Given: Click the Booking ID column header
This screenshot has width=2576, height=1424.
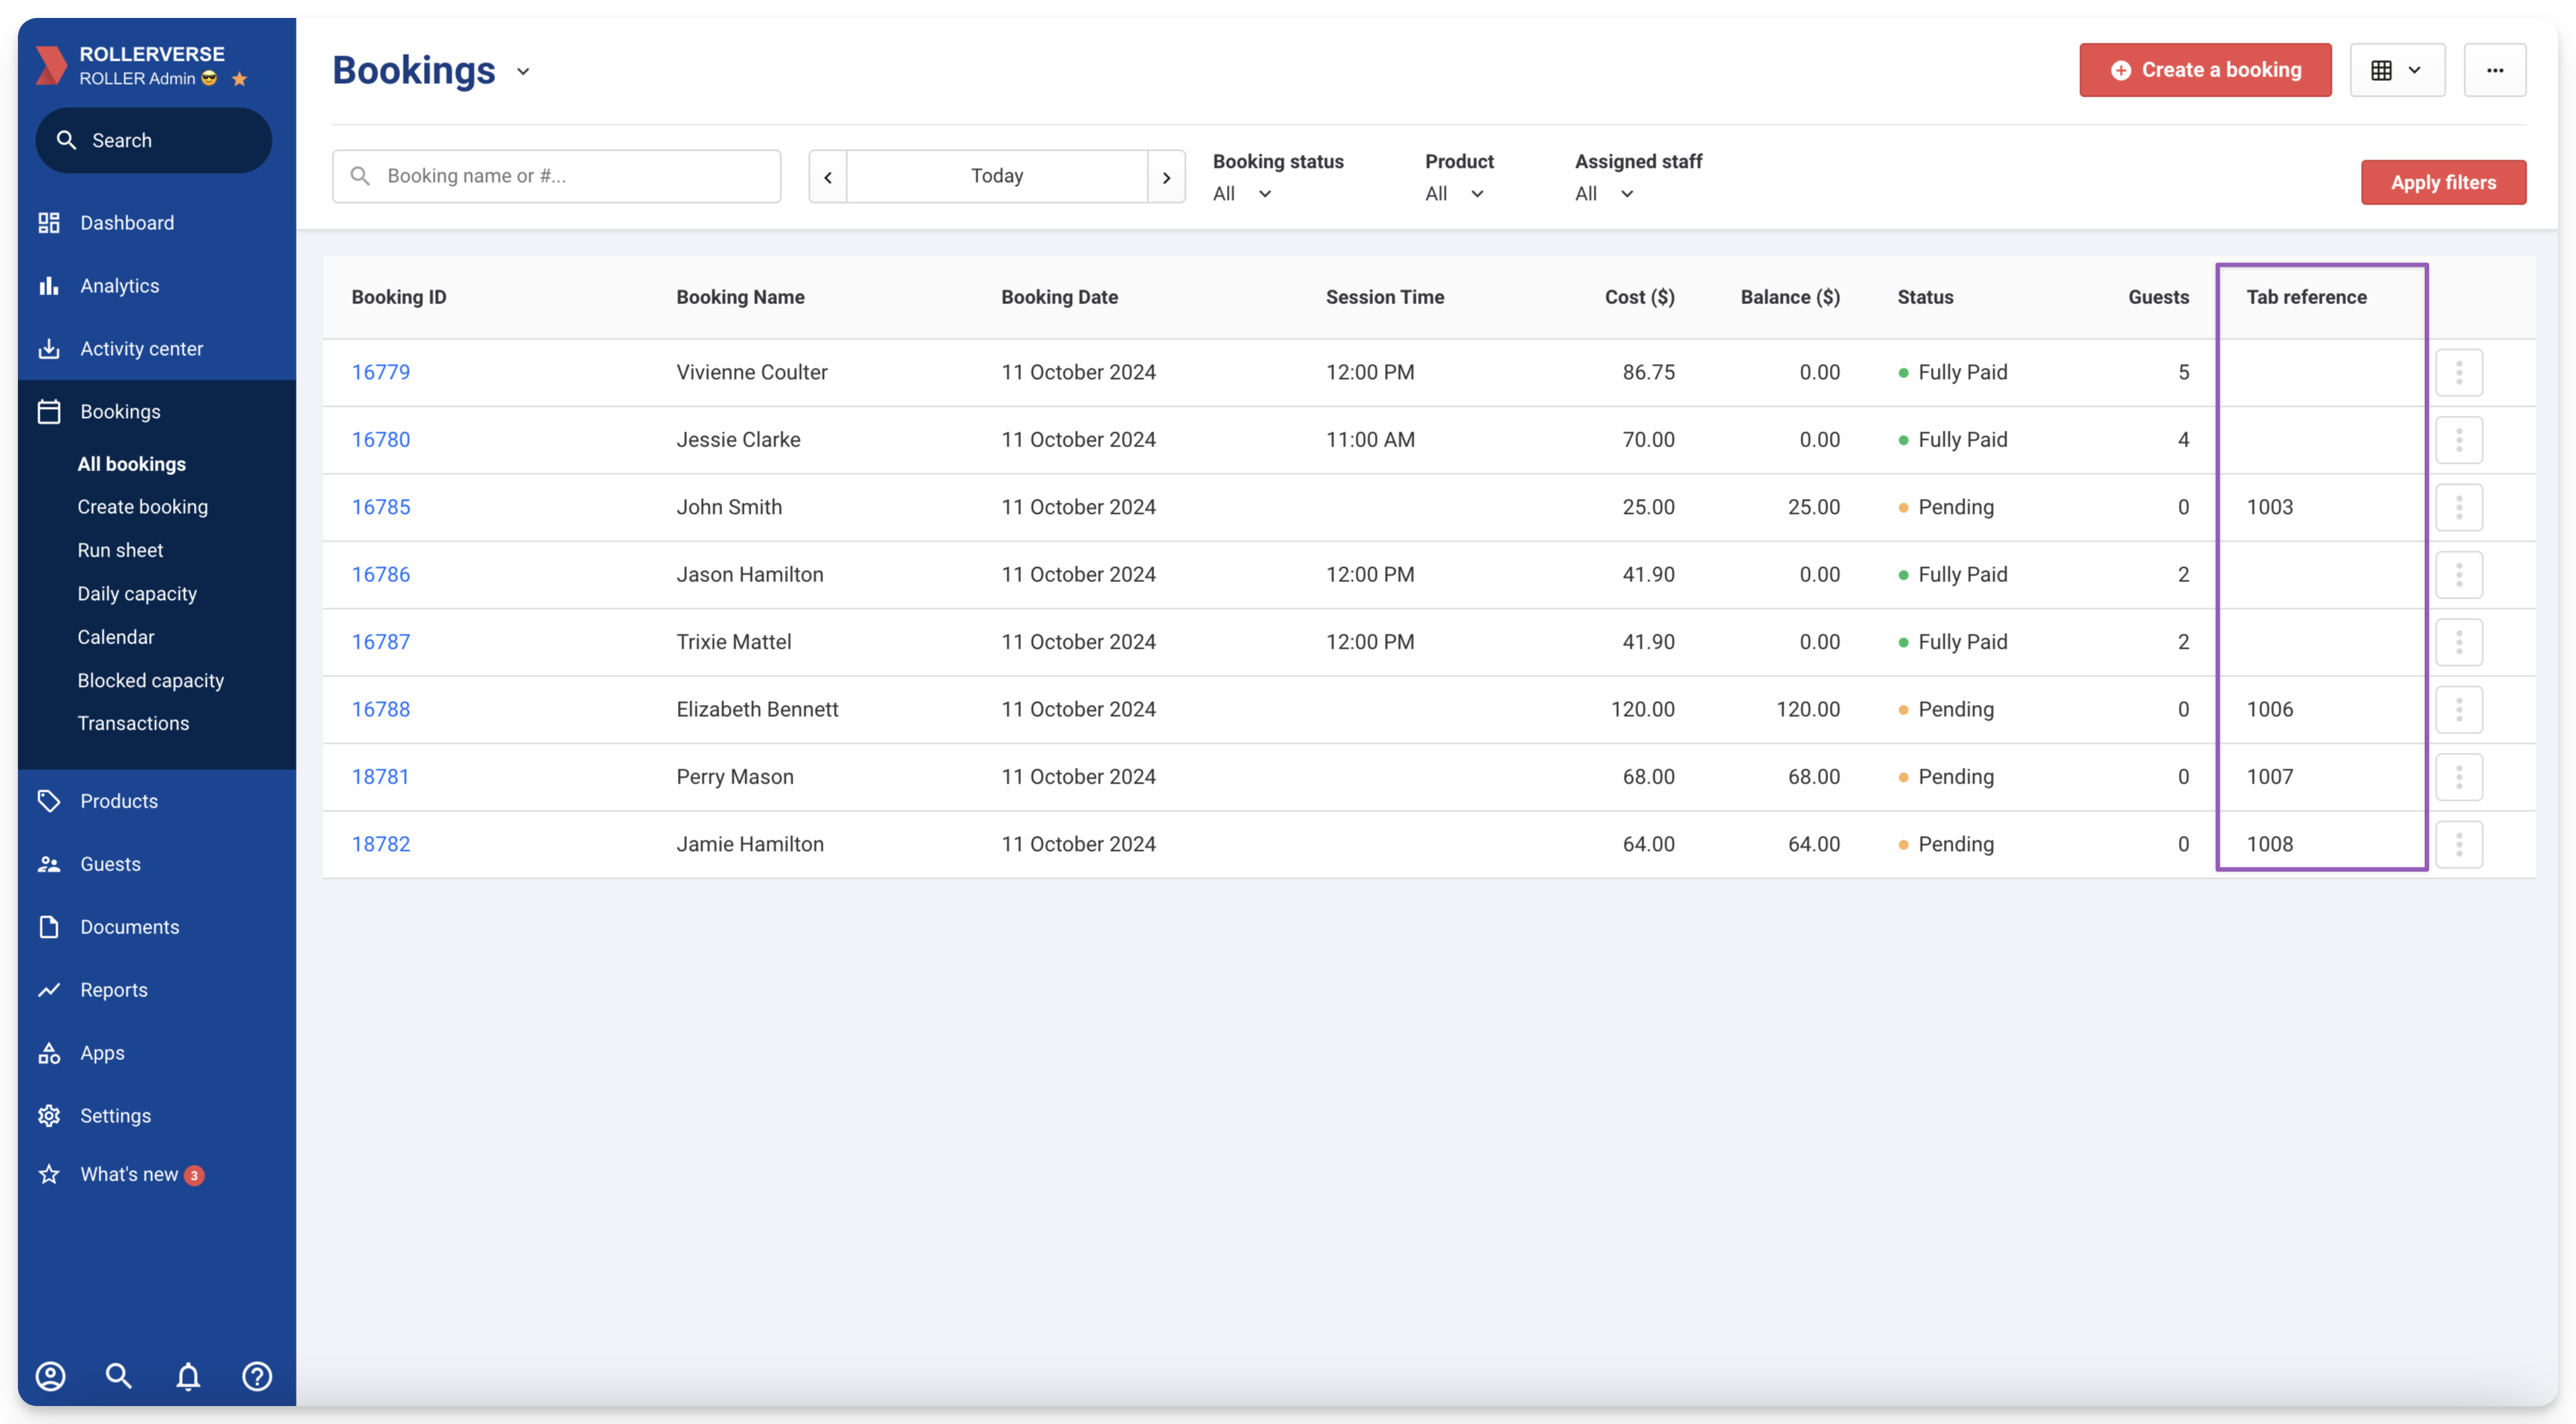Looking at the screenshot, I should [399, 298].
